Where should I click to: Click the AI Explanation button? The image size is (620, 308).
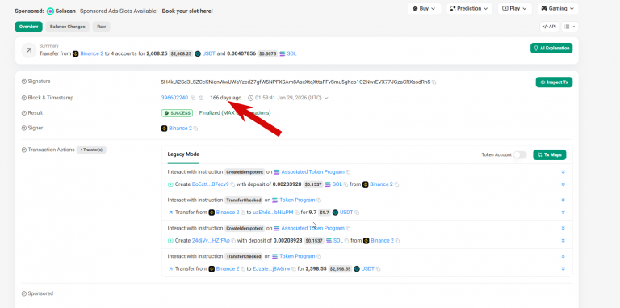(551, 49)
